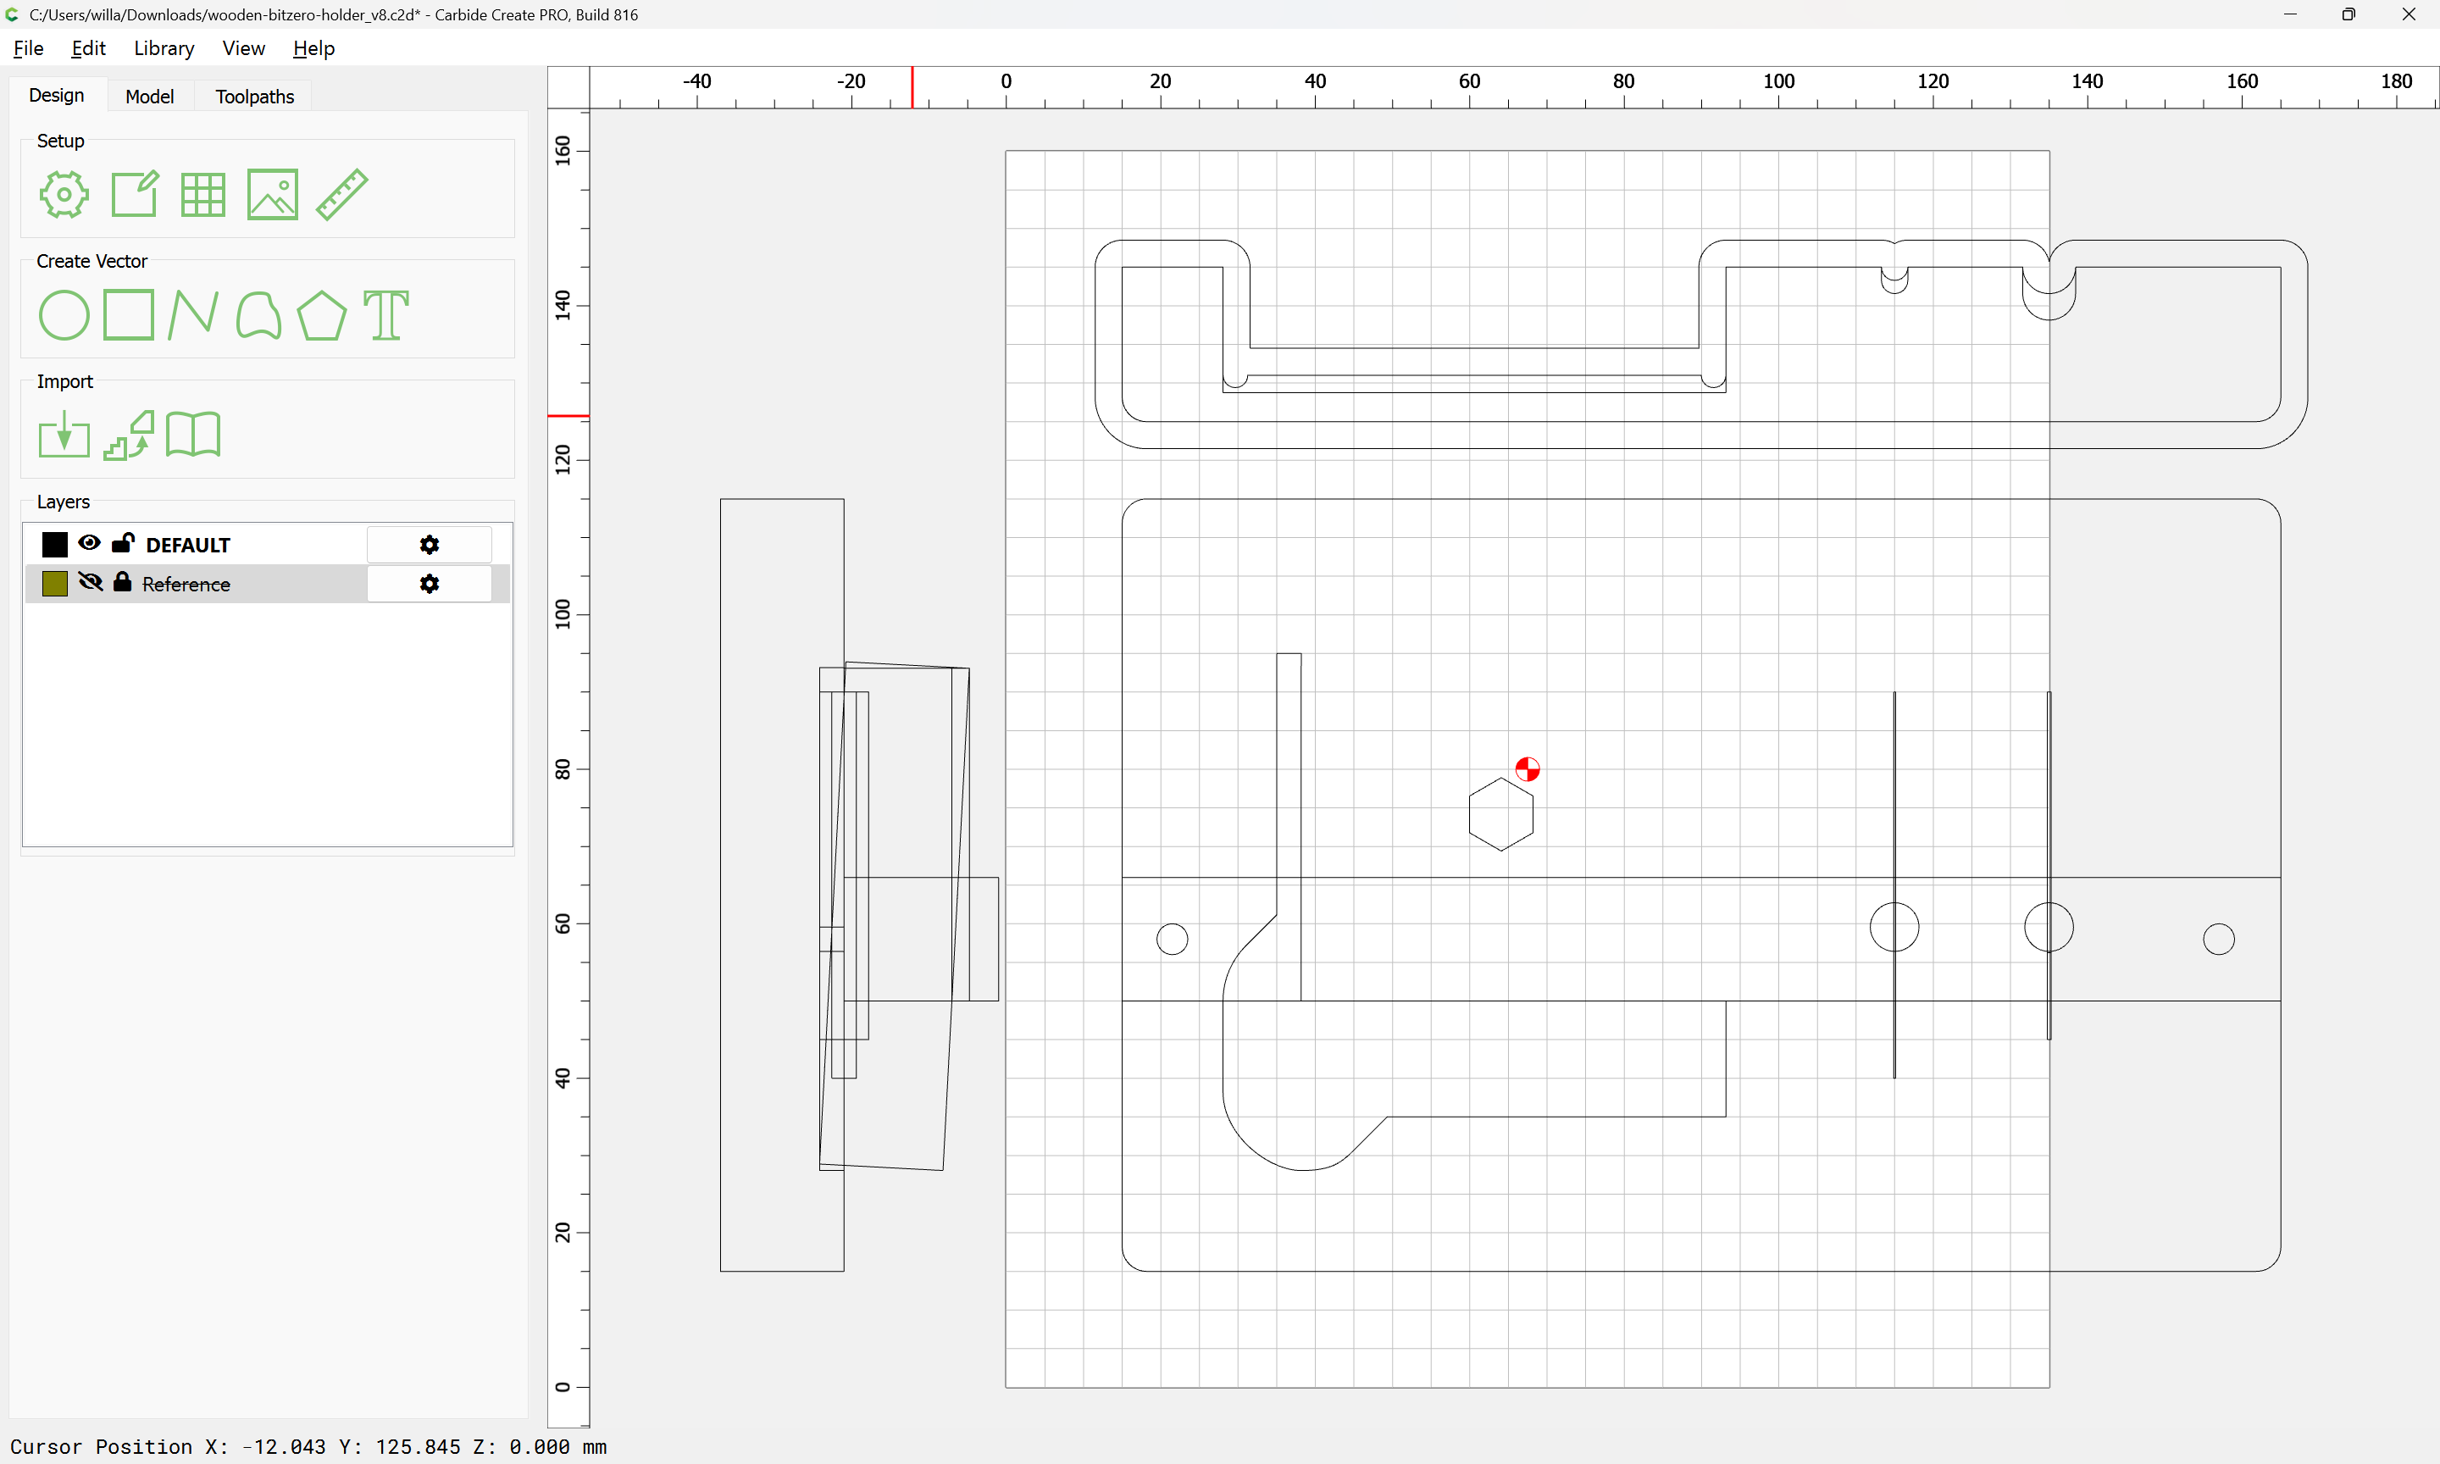Open grid settings icon
The width and height of the screenshot is (2440, 1464).
click(203, 194)
